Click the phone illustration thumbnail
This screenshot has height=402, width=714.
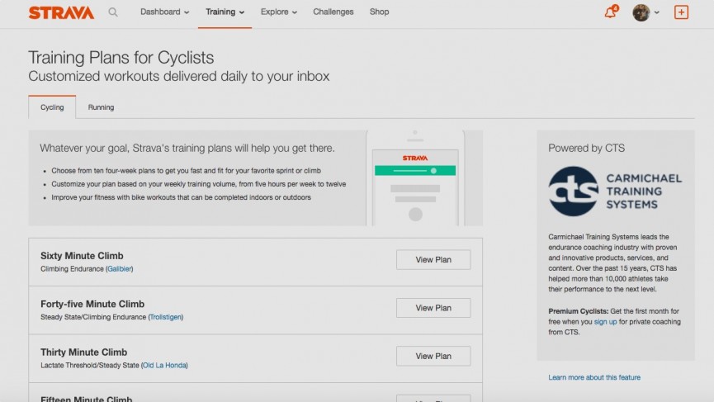415,178
